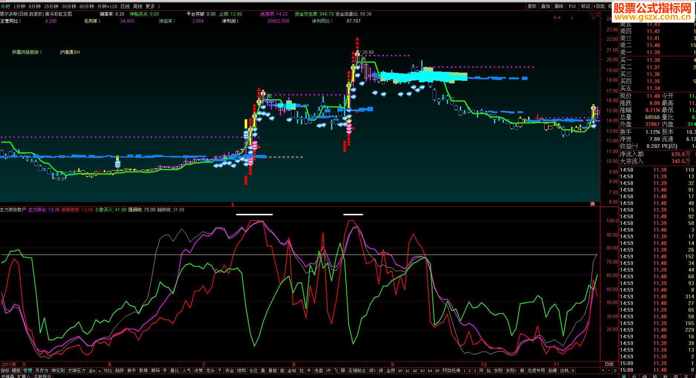Image resolution: width=696 pixels, height=378 pixels.
Task: Select 决策 indicator
Action: (198, 371)
